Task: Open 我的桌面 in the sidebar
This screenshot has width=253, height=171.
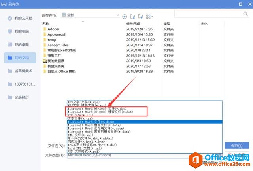Action: (20, 44)
